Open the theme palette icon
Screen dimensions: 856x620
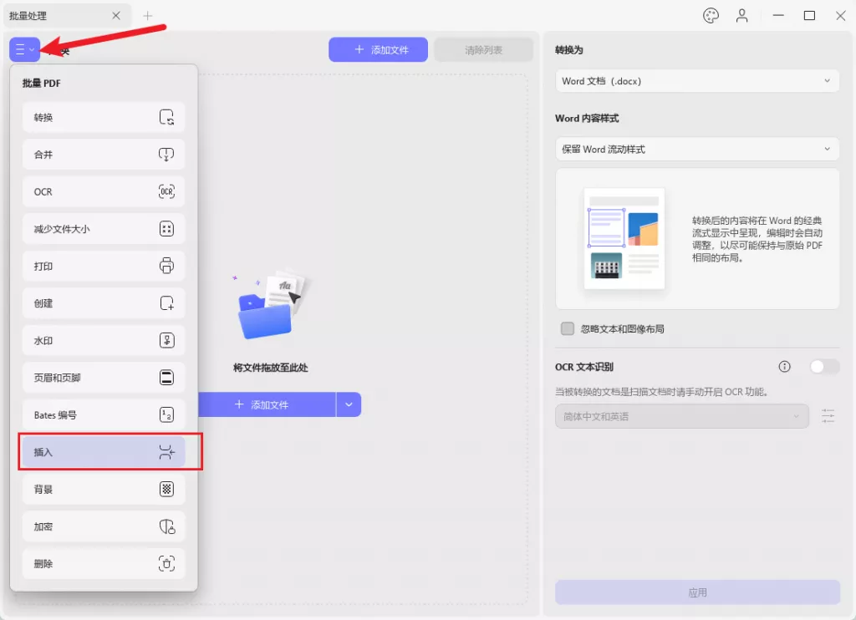tap(711, 16)
